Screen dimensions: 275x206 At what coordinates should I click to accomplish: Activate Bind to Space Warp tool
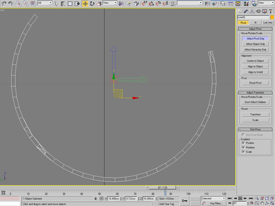pos(33,3)
